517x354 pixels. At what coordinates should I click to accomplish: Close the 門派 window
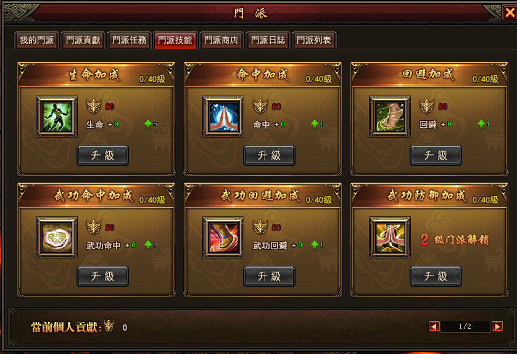coord(510,13)
